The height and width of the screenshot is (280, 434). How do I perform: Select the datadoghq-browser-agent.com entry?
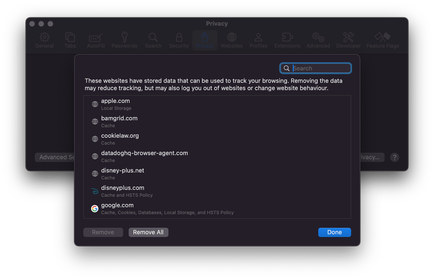coord(217,156)
